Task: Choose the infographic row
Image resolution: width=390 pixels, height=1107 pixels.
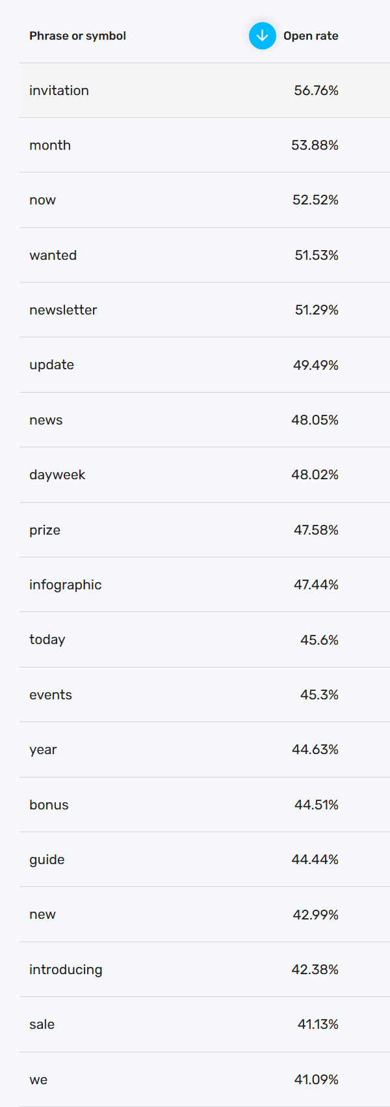Action: tap(205, 585)
